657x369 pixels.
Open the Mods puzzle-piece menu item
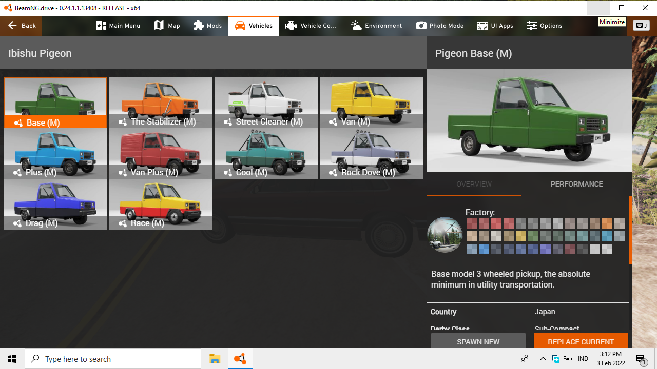pyautogui.click(x=207, y=26)
